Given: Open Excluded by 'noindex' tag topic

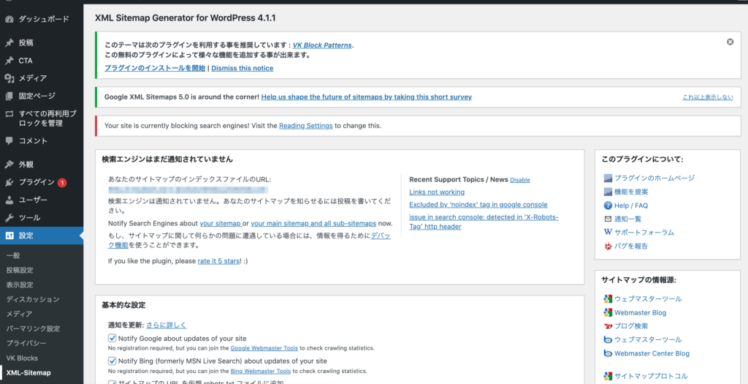Looking at the screenshot, I should (x=478, y=204).
